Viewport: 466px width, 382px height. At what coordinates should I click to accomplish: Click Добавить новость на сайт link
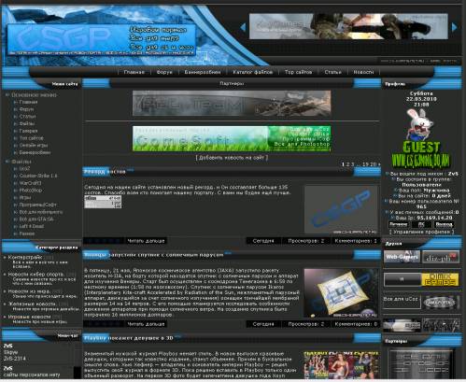(x=232, y=158)
